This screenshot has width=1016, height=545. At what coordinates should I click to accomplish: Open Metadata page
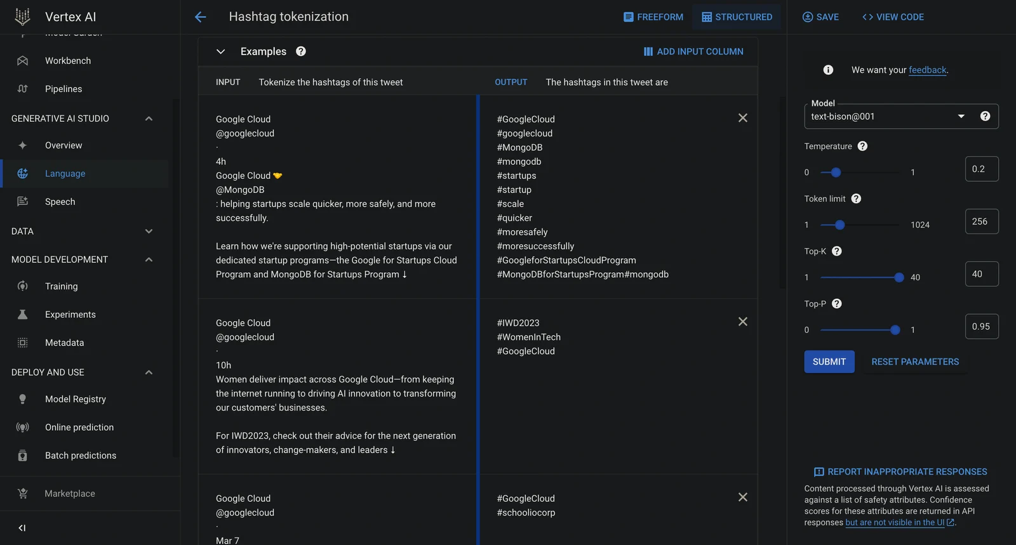pos(64,343)
